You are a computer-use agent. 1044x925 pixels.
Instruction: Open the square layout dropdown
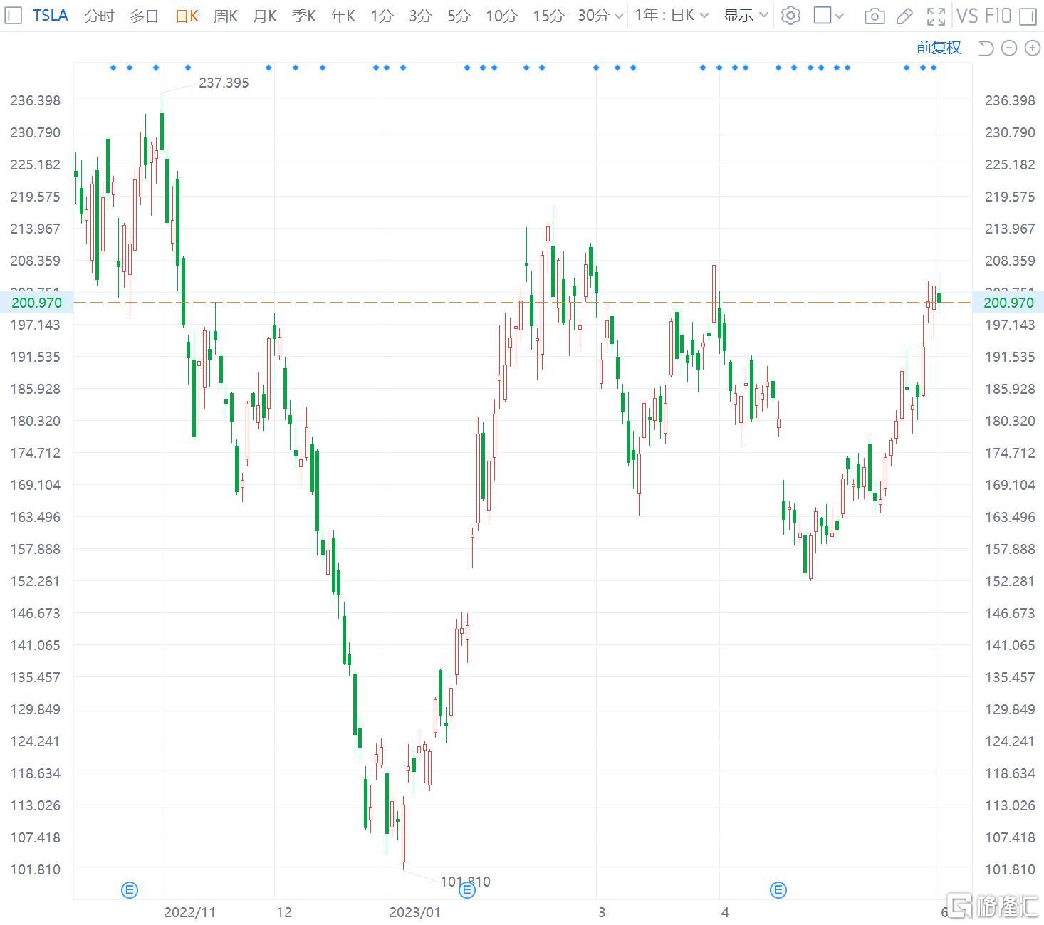829,15
